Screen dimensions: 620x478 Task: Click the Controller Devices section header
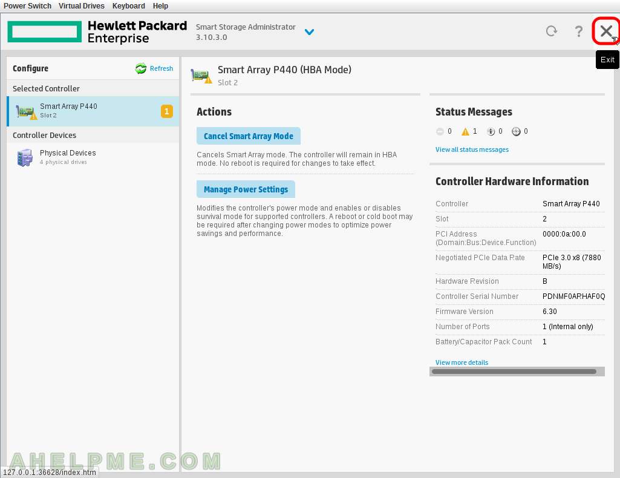(x=93, y=135)
